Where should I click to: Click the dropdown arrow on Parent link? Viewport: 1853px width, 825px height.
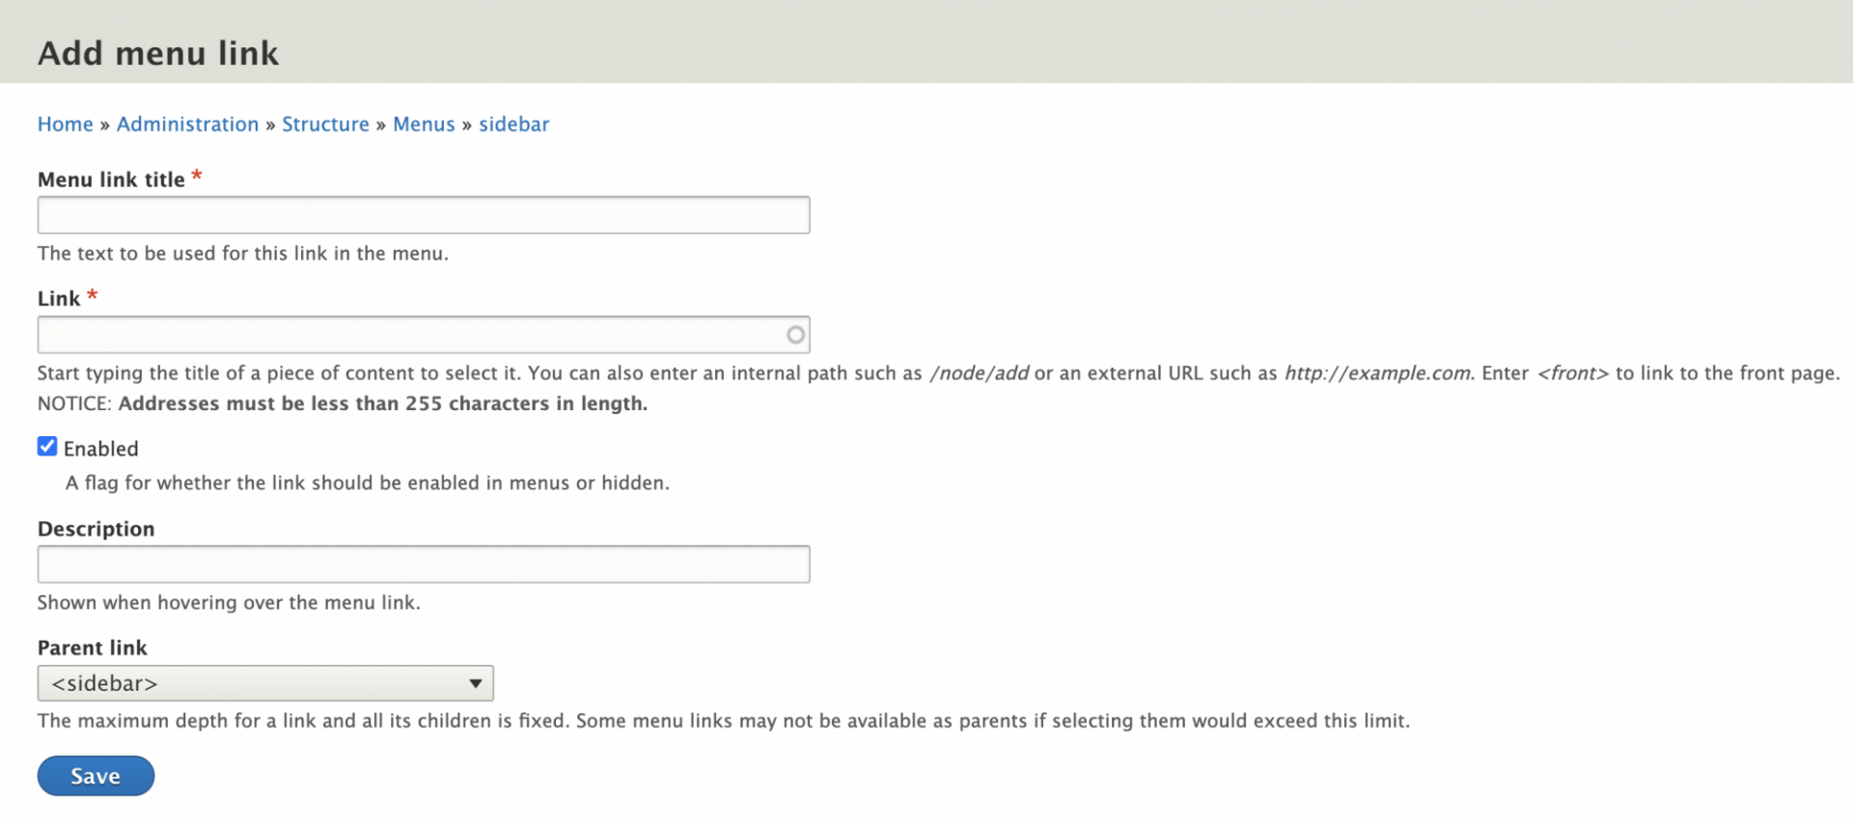tap(474, 682)
